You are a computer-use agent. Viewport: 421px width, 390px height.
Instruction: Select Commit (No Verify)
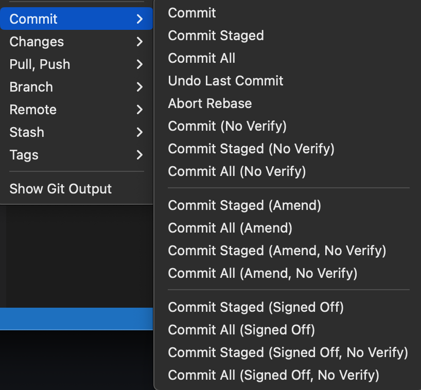click(x=227, y=126)
